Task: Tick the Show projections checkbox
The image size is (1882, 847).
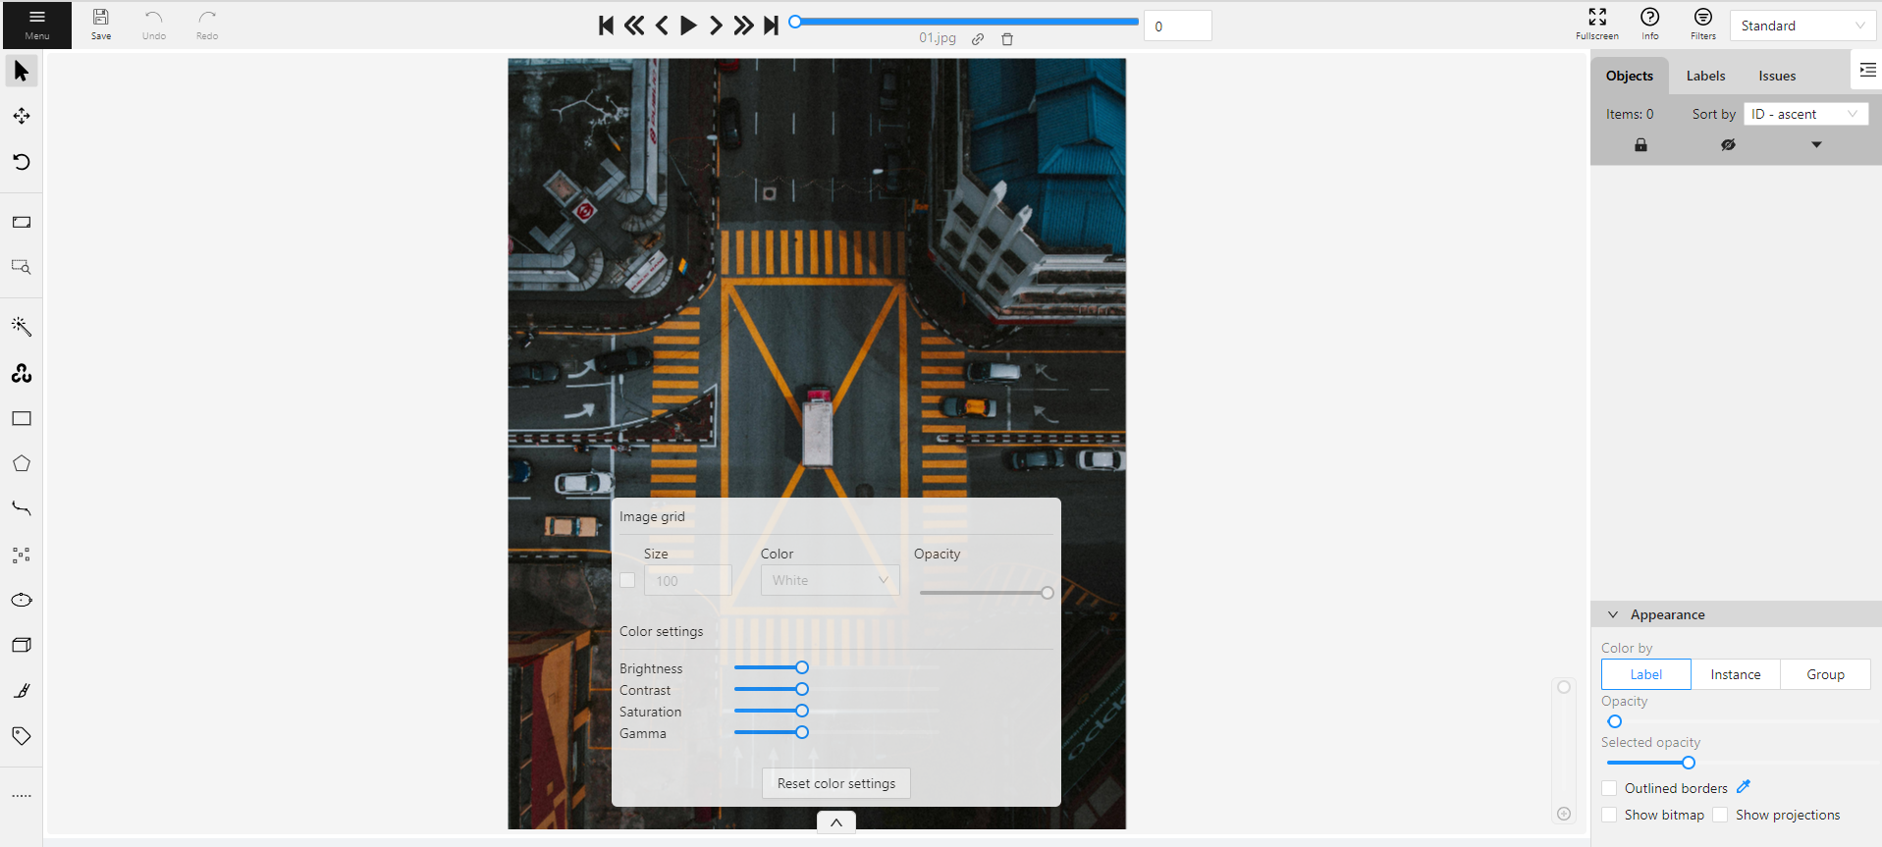Action: [x=1720, y=815]
